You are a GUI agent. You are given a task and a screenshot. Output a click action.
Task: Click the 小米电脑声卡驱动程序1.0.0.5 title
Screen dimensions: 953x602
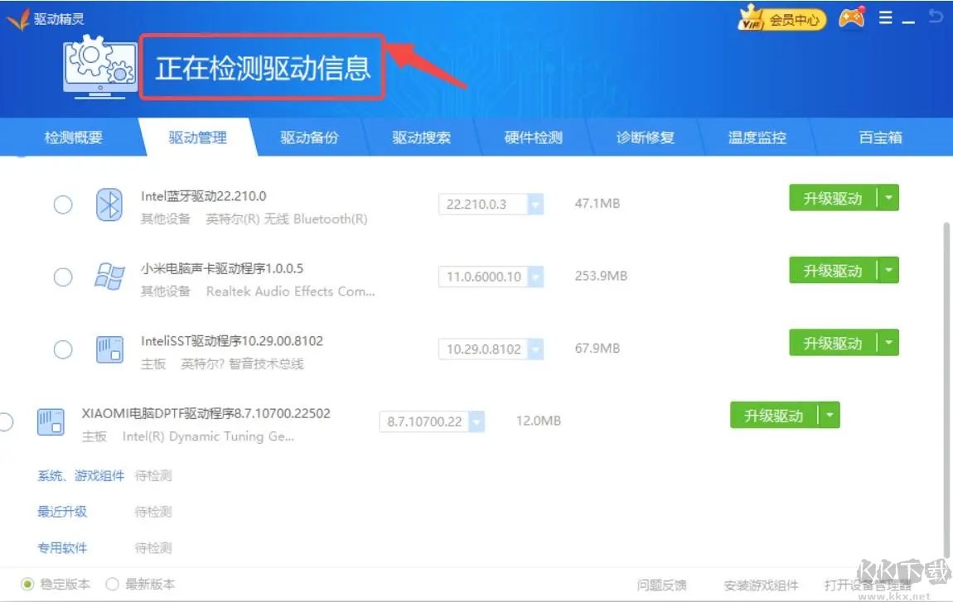click(222, 268)
